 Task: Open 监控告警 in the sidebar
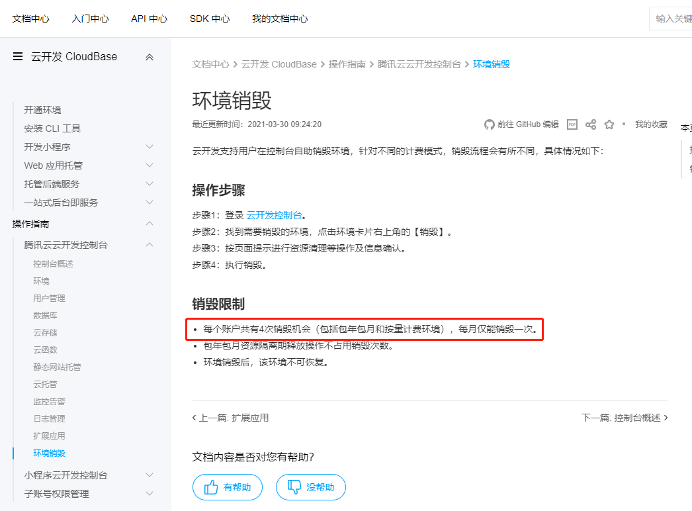coord(49,402)
